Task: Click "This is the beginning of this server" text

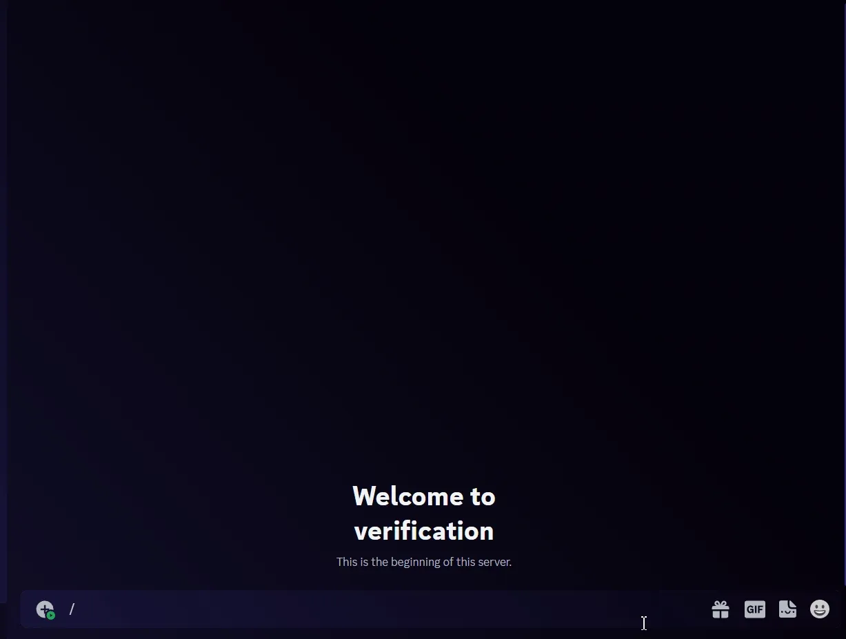Action: coord(423,562)
